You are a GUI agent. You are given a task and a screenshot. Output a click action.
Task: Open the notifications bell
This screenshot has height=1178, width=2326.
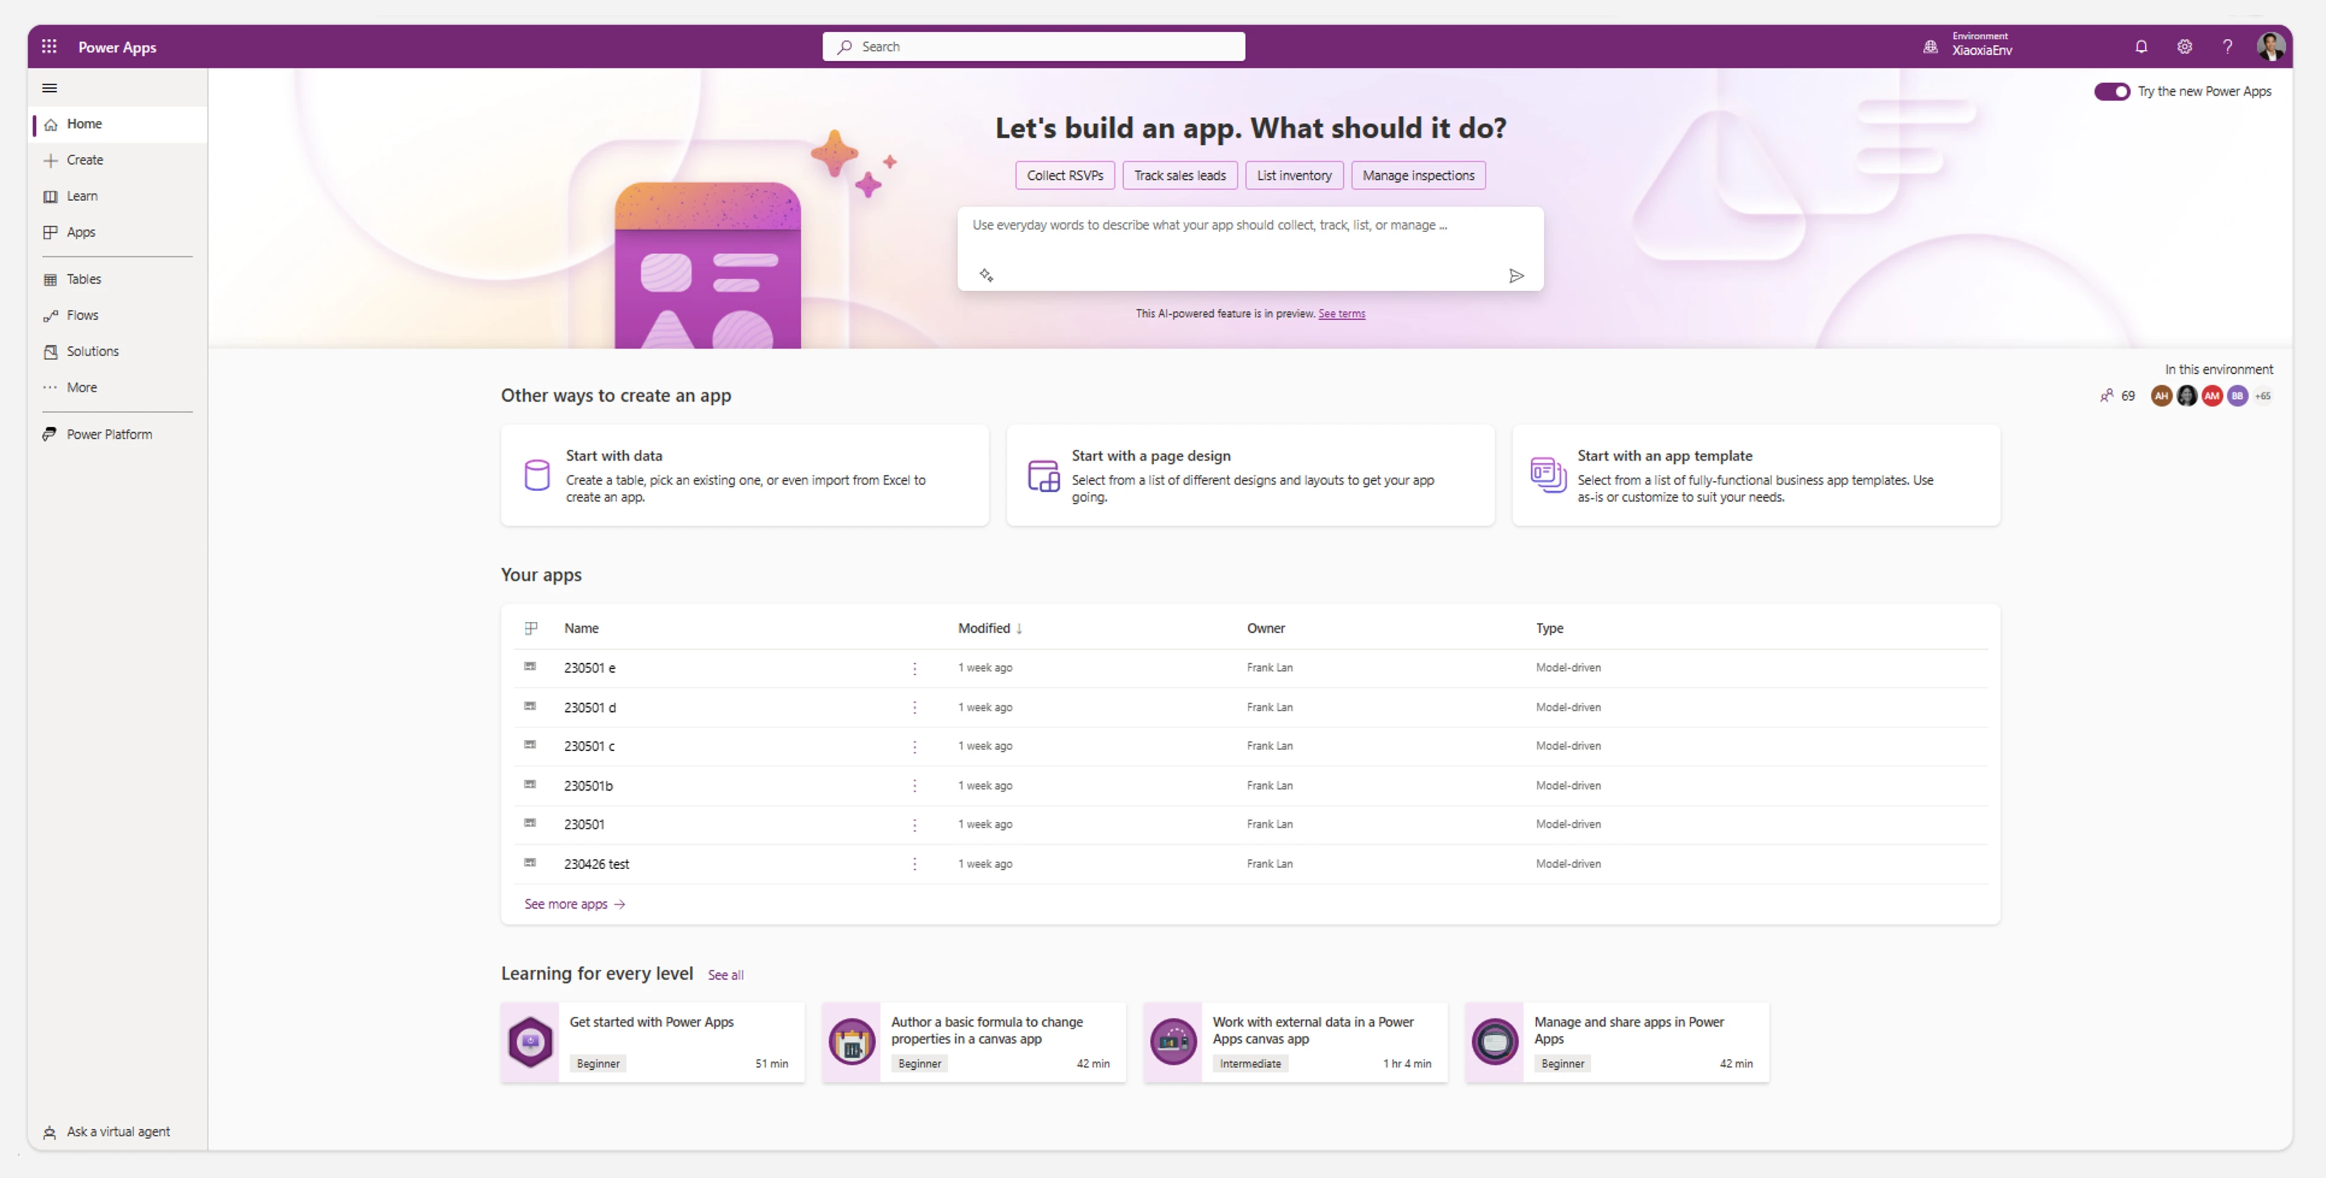2141,46
